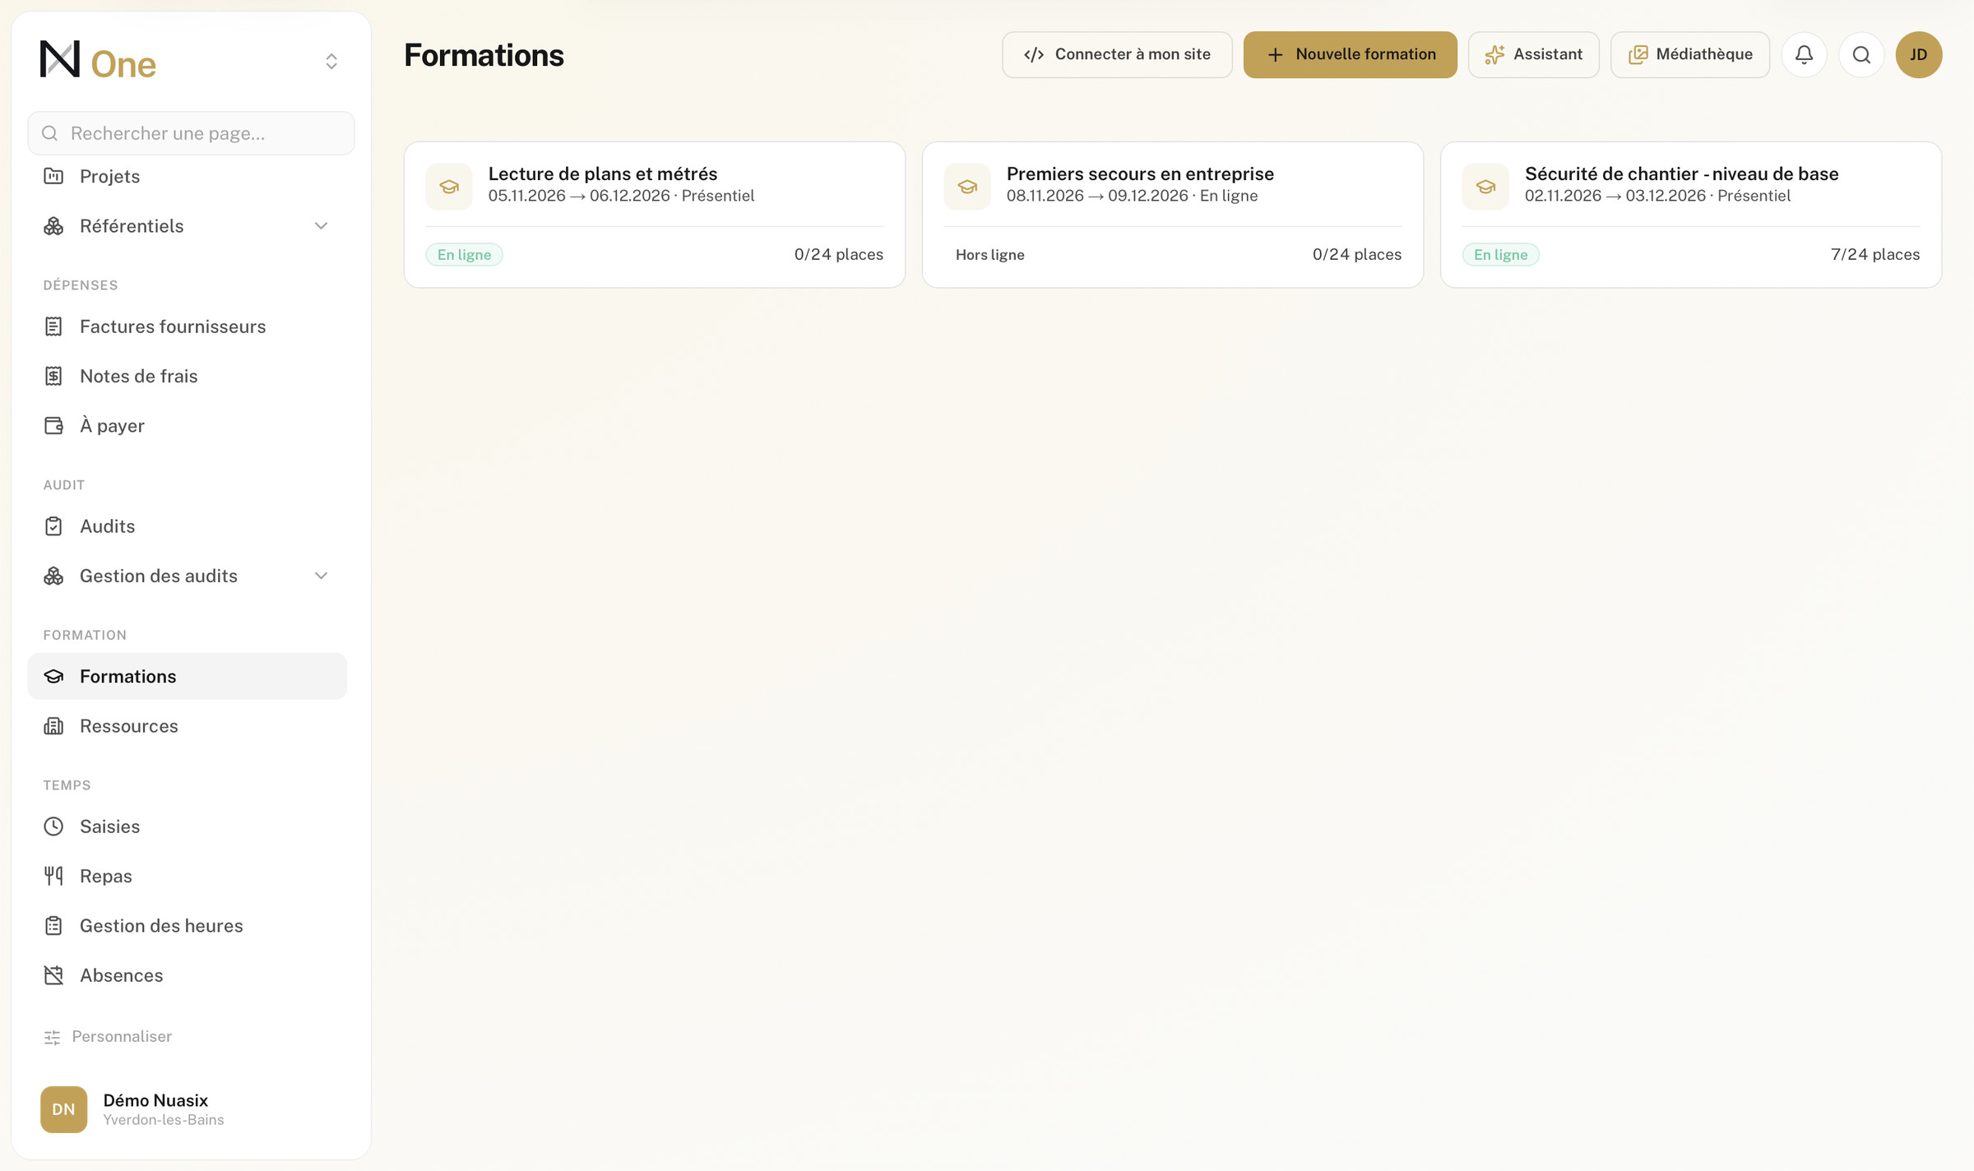Click Connecter à mon site button
The width and height of the screenshot is (1974, 1171).
click(x=1117, y=54)
